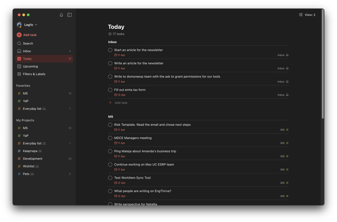Check off 'MDCE Managers meeting' task
The width and height of the screenshot is (337, 222).
(x=110, y=138)
